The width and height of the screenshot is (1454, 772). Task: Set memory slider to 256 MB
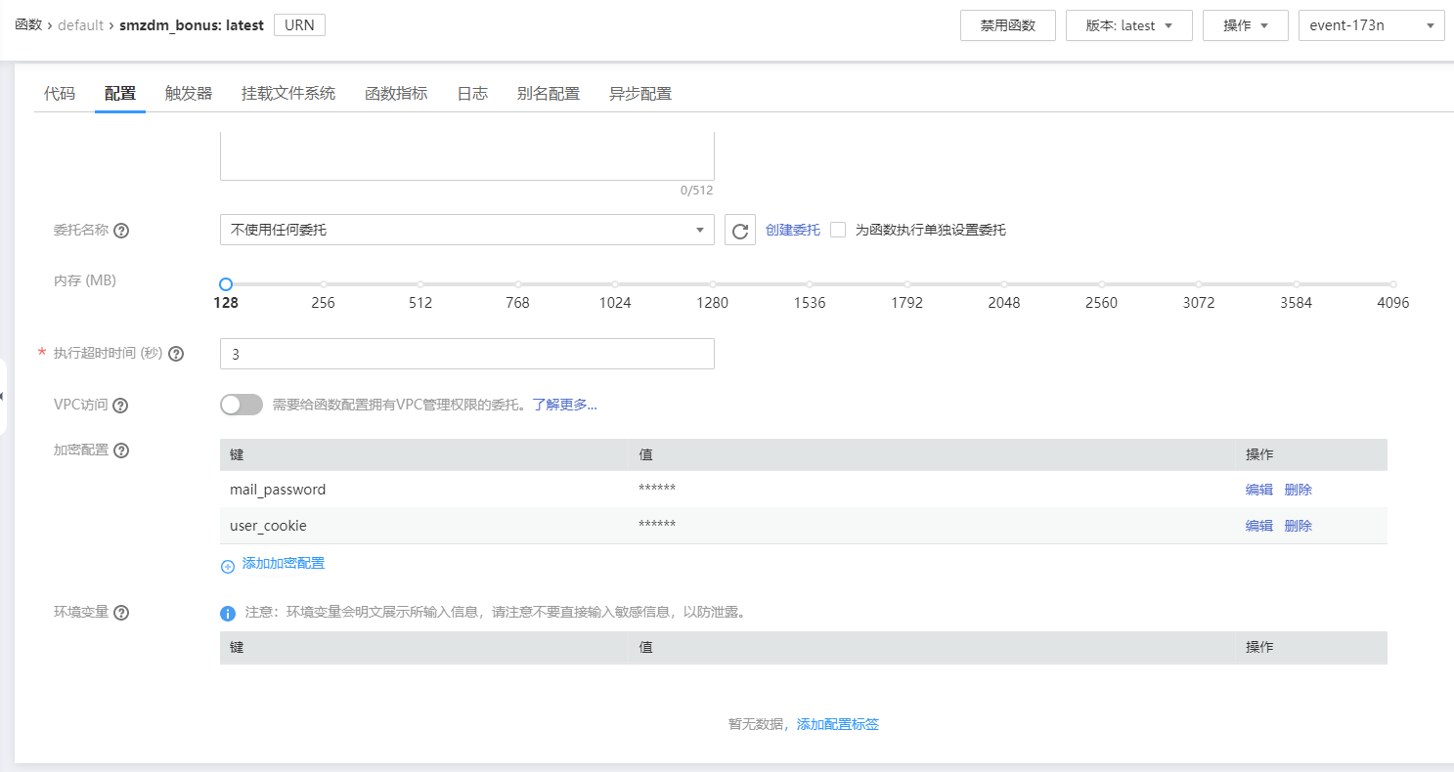pos(324,284)
